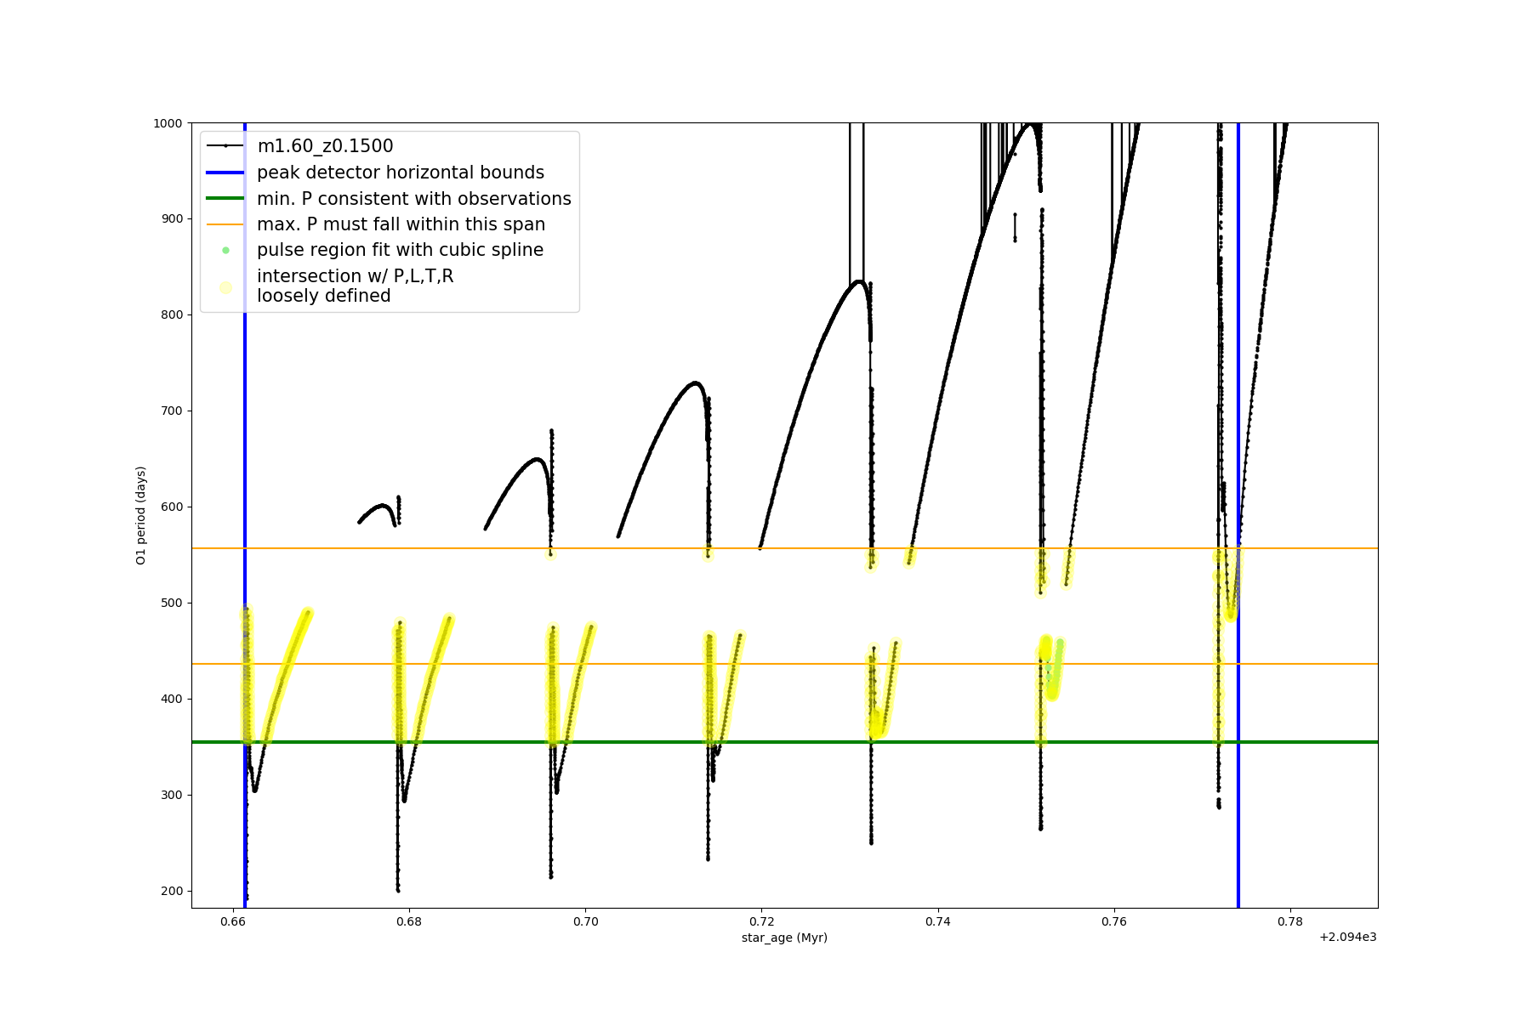
Task: Click the 0.78 tick label on the x-axis
Action: [1290, 921]
